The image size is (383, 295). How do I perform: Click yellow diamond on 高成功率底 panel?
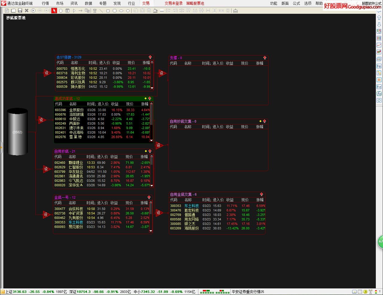click(146, 98)
